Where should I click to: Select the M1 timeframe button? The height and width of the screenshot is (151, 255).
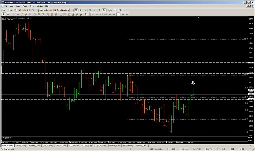point(93,14)
